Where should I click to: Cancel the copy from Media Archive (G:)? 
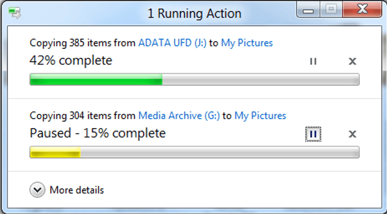(353, 134)
